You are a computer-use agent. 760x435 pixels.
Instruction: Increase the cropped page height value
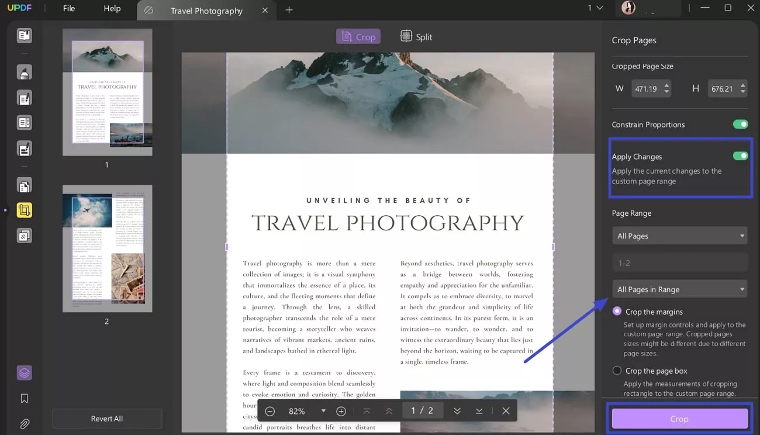pos(742,85)
